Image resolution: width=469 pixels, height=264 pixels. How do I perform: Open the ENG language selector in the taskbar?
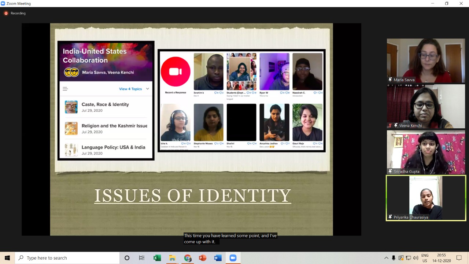click(425, 258)
